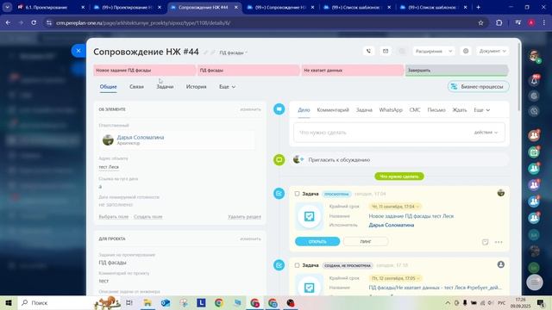Click executor Дарья Соломатина in task card
The image size is (552, 310).
391,225
